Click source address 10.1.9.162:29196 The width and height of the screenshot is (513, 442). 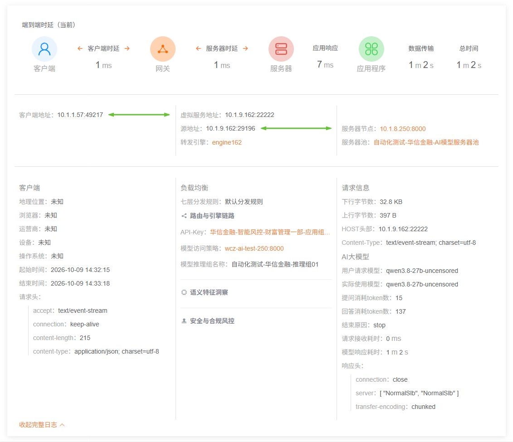tap(231, 128)
